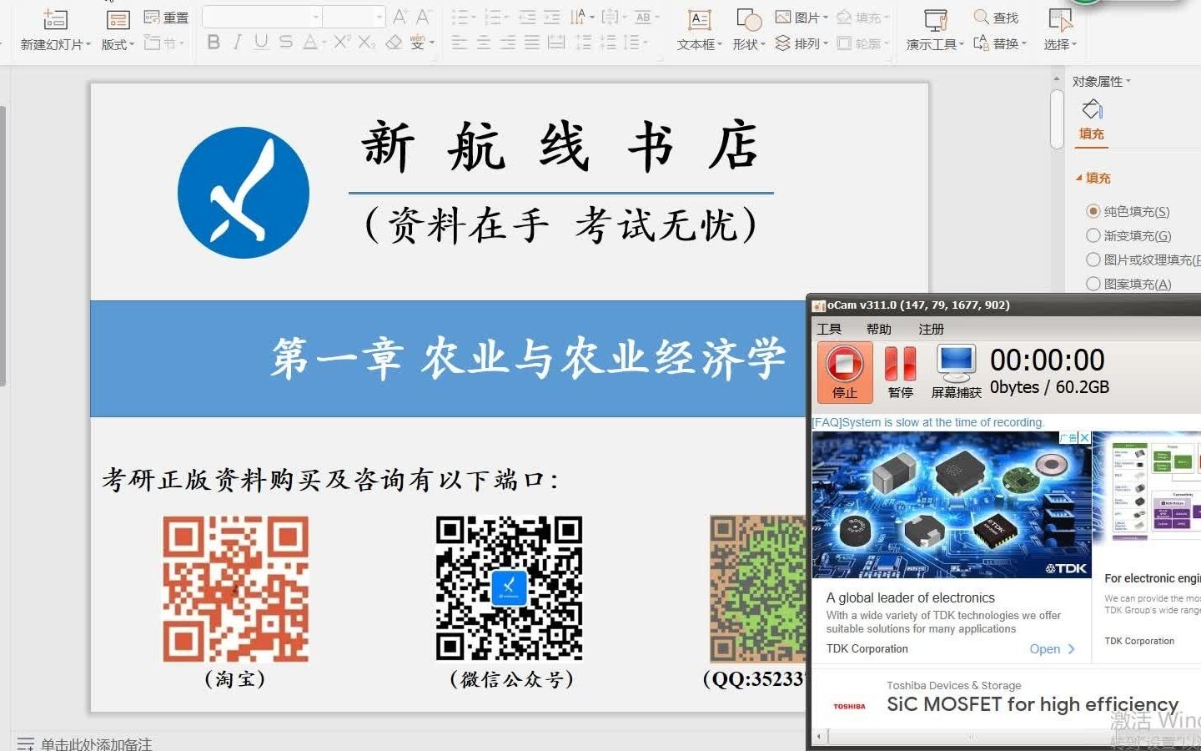The image size is (1201, 751).
Task: Click the Reset (重置) button
Action: [167, 18]
